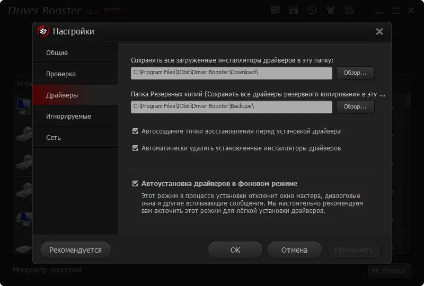Disable Автоустановка драйверов в фоновом режиме
The height and width of the screenshot is (286, 424).
(136, 184)
